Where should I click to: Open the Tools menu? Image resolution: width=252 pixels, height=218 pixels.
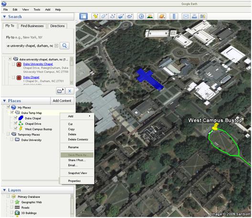coord(37,10)
